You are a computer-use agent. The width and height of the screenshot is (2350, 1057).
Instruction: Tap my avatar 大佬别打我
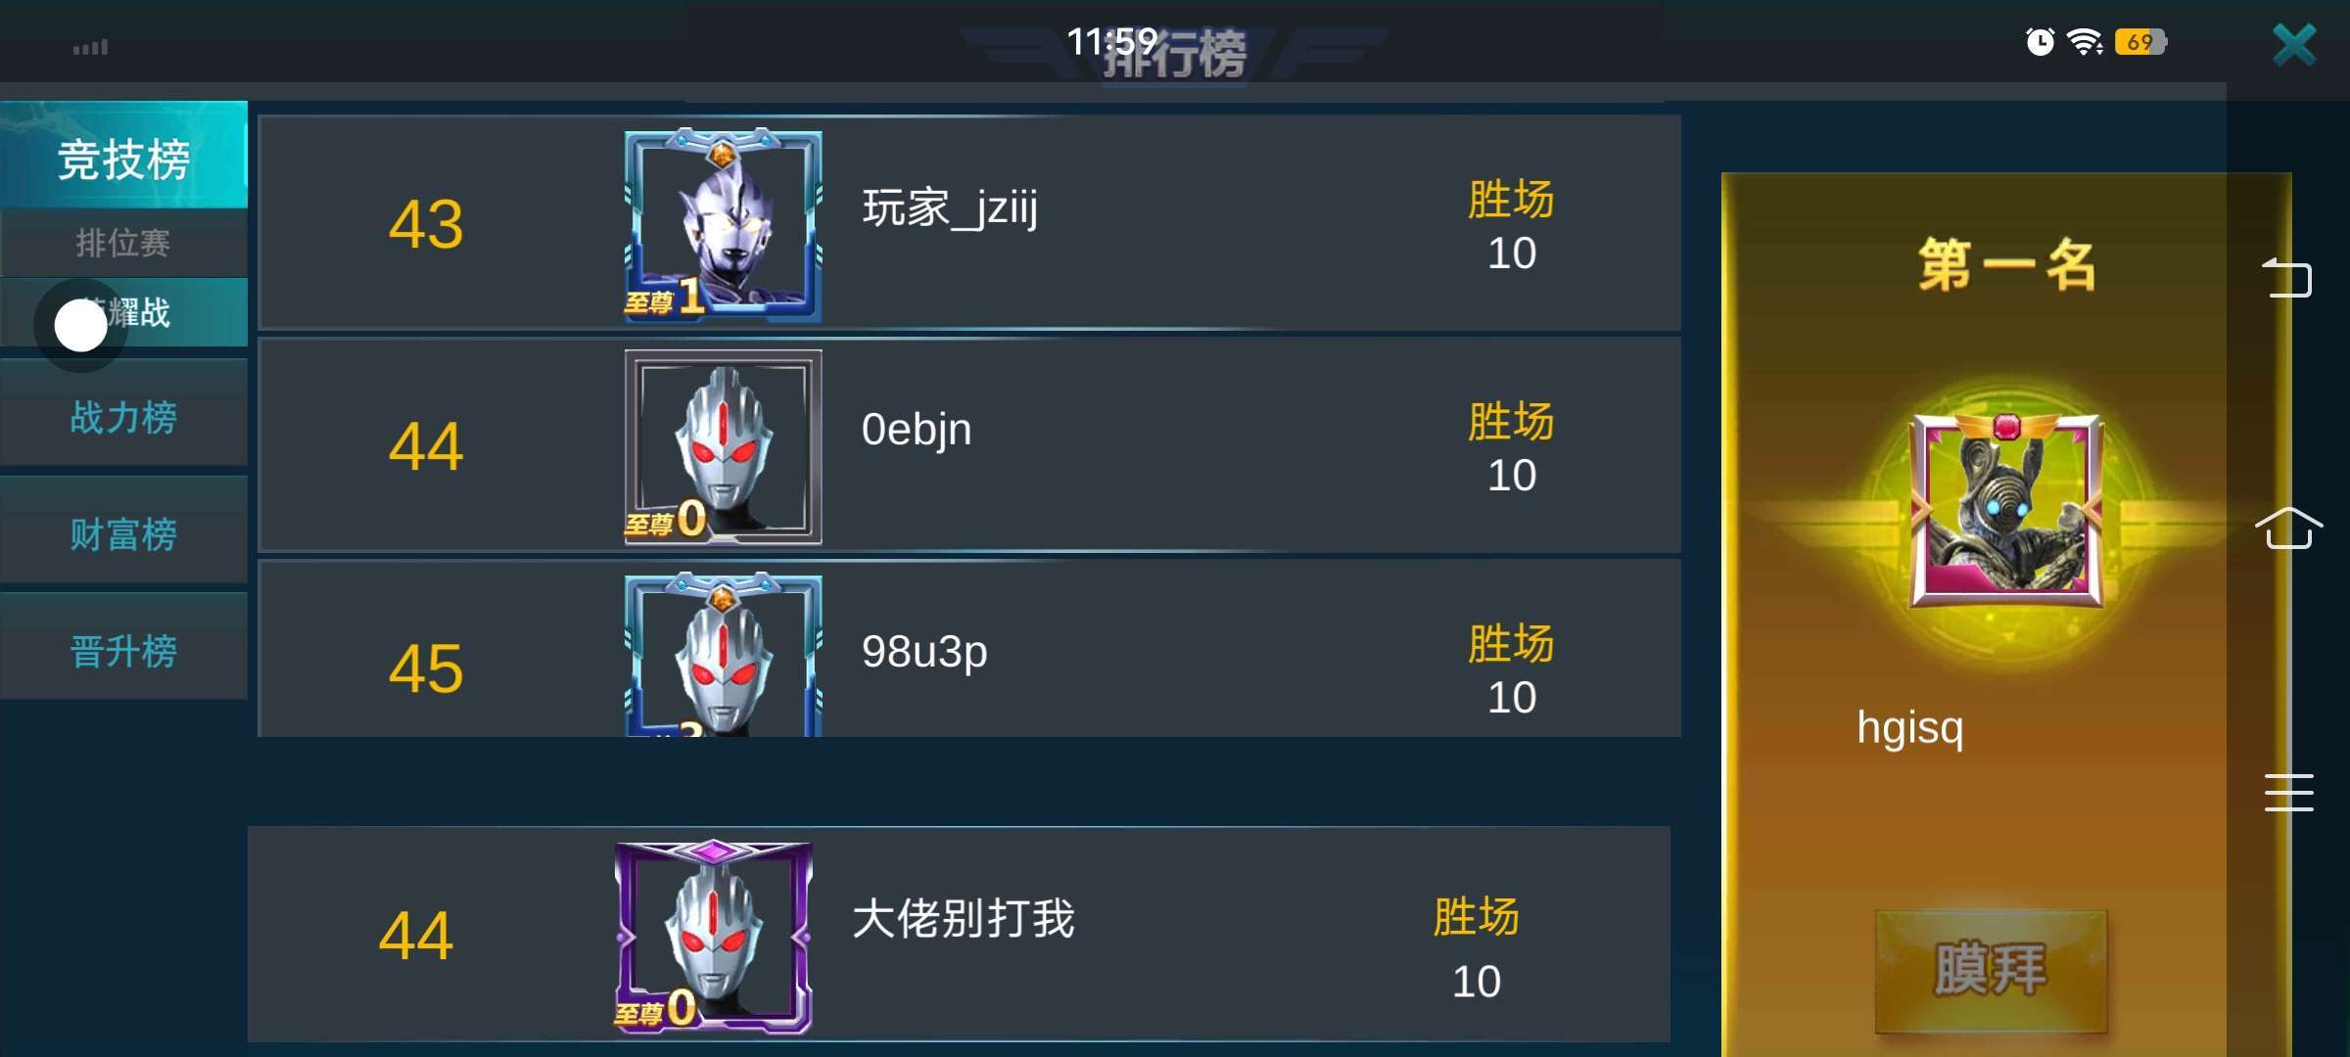(x=713, y=938)
